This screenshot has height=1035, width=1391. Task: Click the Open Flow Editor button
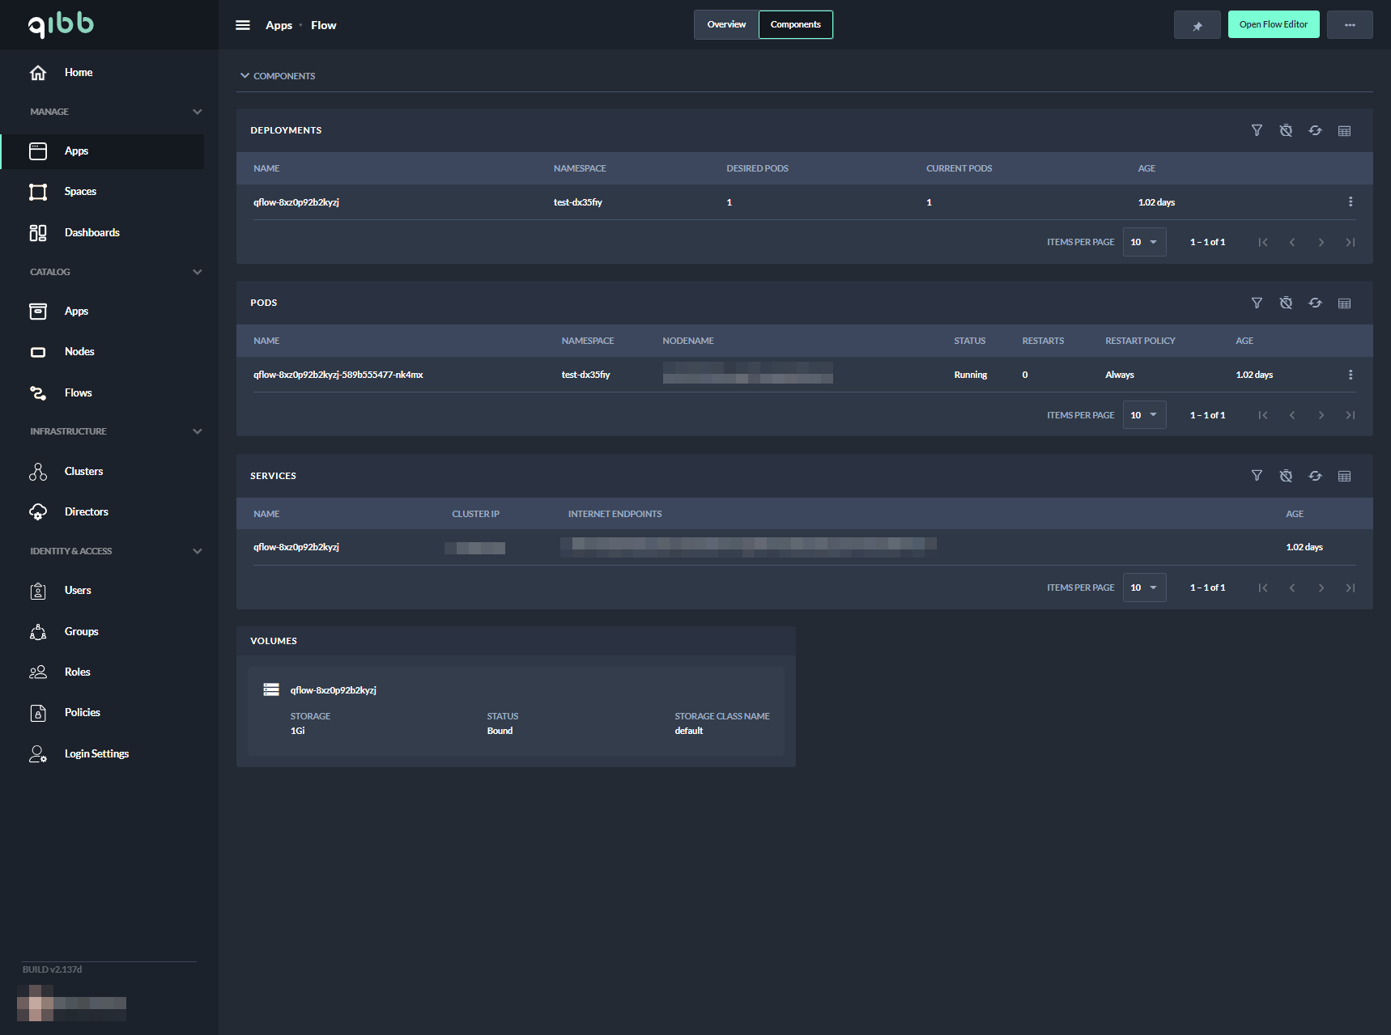[x=1273, y=25]
